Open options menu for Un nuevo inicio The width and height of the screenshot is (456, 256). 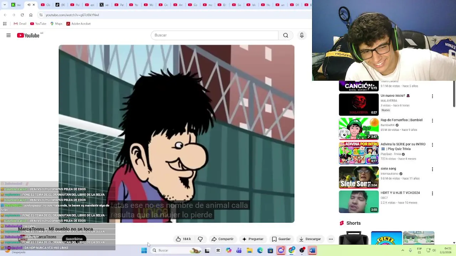(x=432, y=96)
